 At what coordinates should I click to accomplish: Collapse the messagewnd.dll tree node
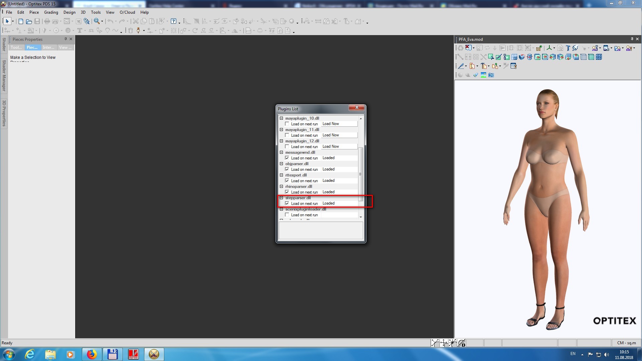(282, 152)
